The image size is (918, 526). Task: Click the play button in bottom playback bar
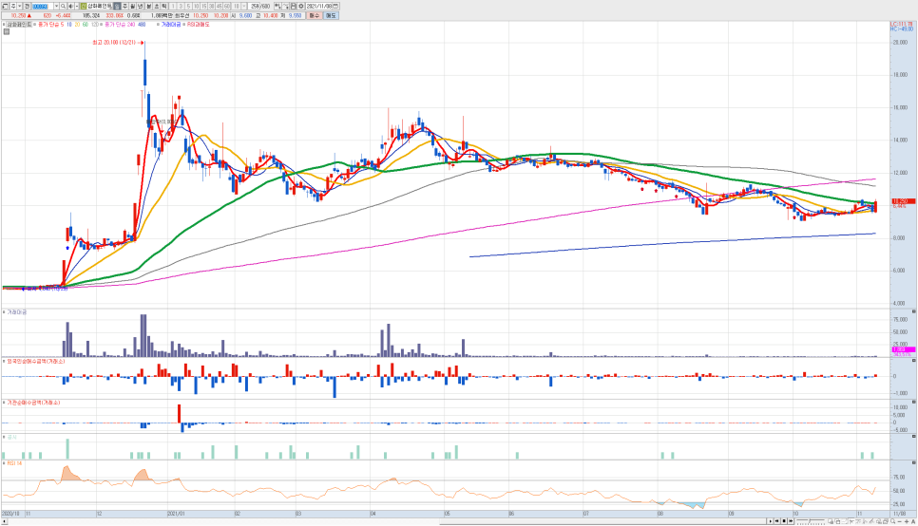point(770,520)
